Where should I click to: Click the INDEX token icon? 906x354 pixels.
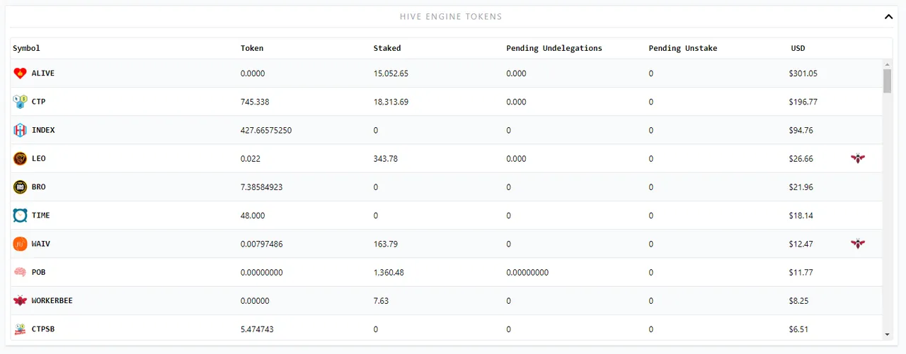(20, 130)
